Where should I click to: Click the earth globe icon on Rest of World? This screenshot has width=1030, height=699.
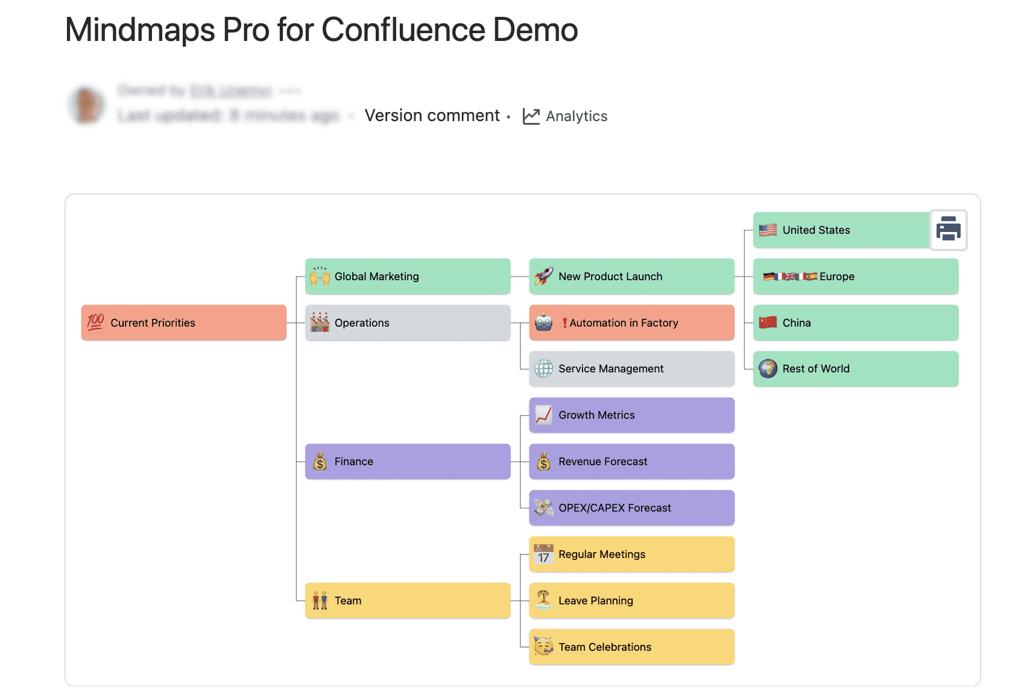pyautogui.click(x=768, y=369)
